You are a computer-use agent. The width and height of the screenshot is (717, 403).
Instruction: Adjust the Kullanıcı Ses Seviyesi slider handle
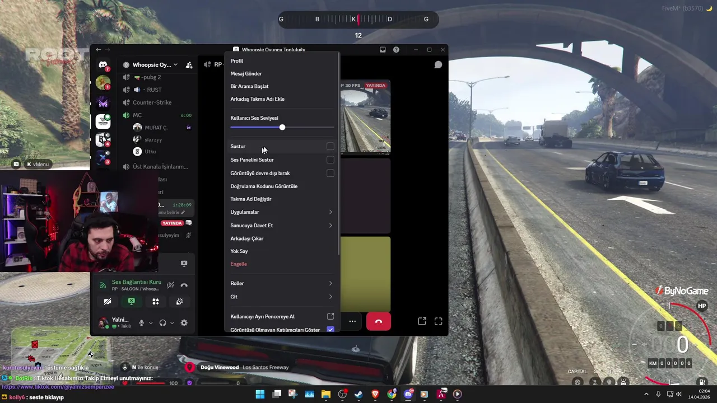coord(282,128)
